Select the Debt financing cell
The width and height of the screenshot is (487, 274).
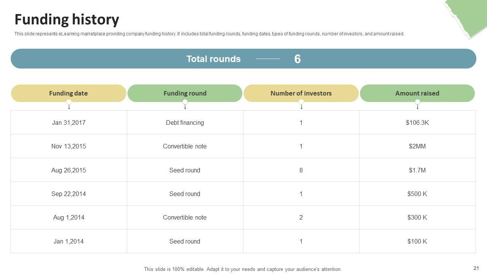(185, 123)
